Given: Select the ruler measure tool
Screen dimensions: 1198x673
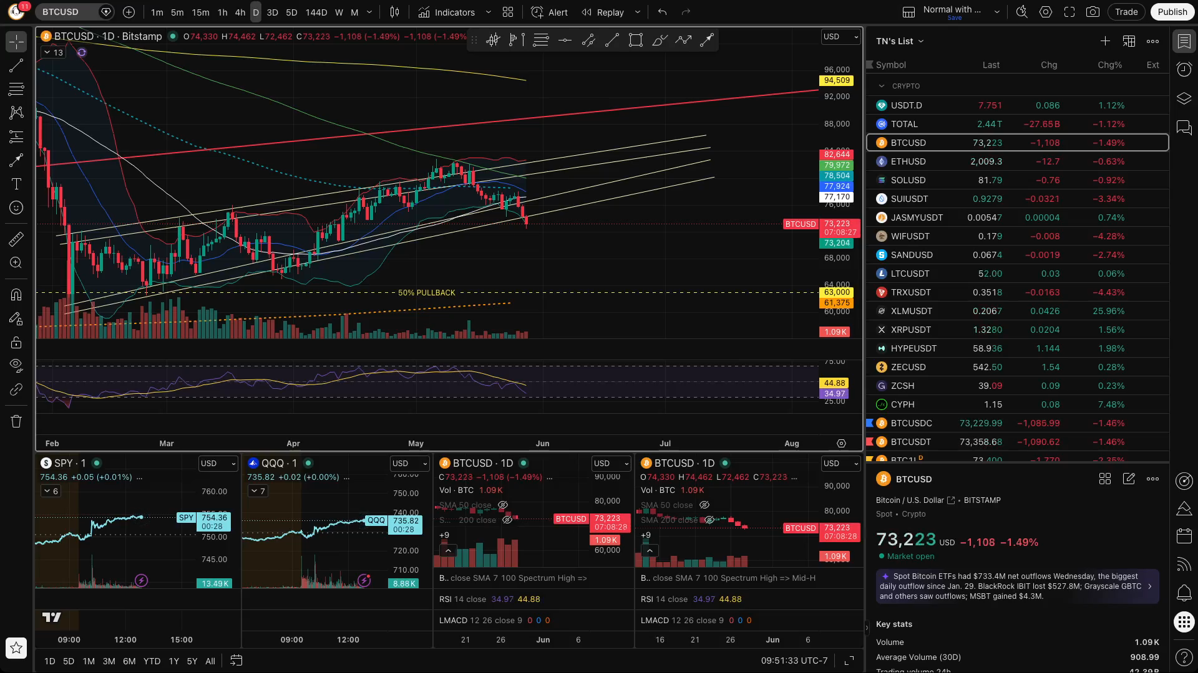Looking at the screenshot, I should point(16,239).
